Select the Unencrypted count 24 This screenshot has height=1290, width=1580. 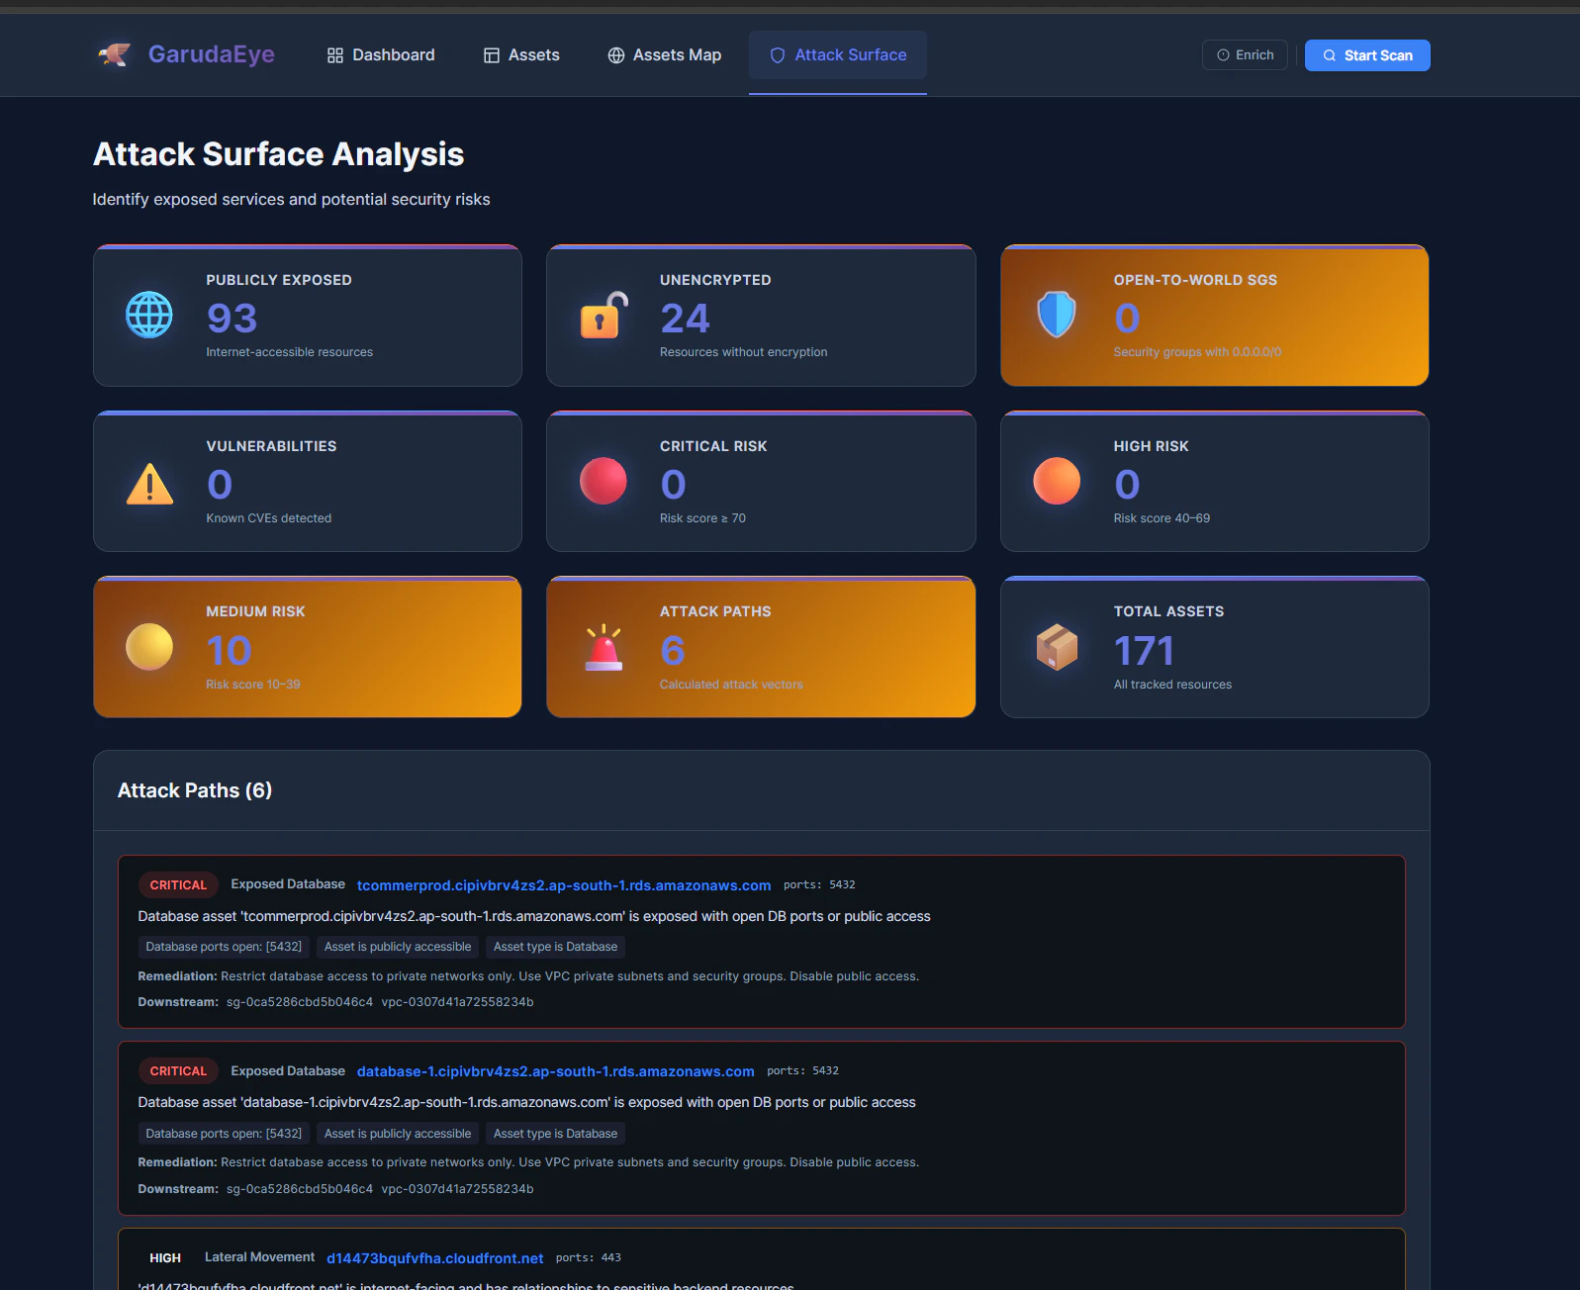[x=685, y=318]
